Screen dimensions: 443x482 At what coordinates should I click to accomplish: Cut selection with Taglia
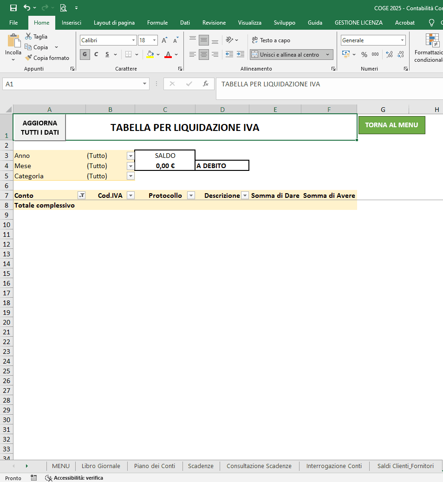tap(36, 37)
